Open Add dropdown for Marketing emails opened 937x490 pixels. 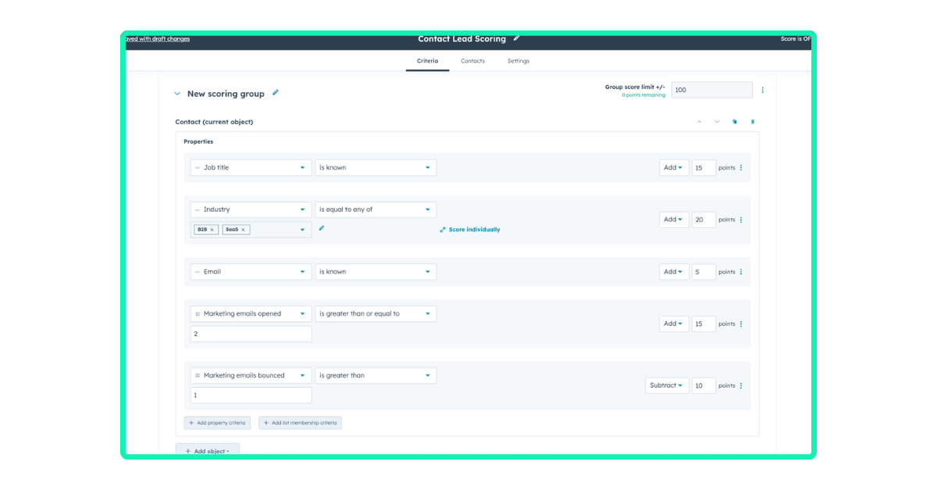(x=674, y=324)
